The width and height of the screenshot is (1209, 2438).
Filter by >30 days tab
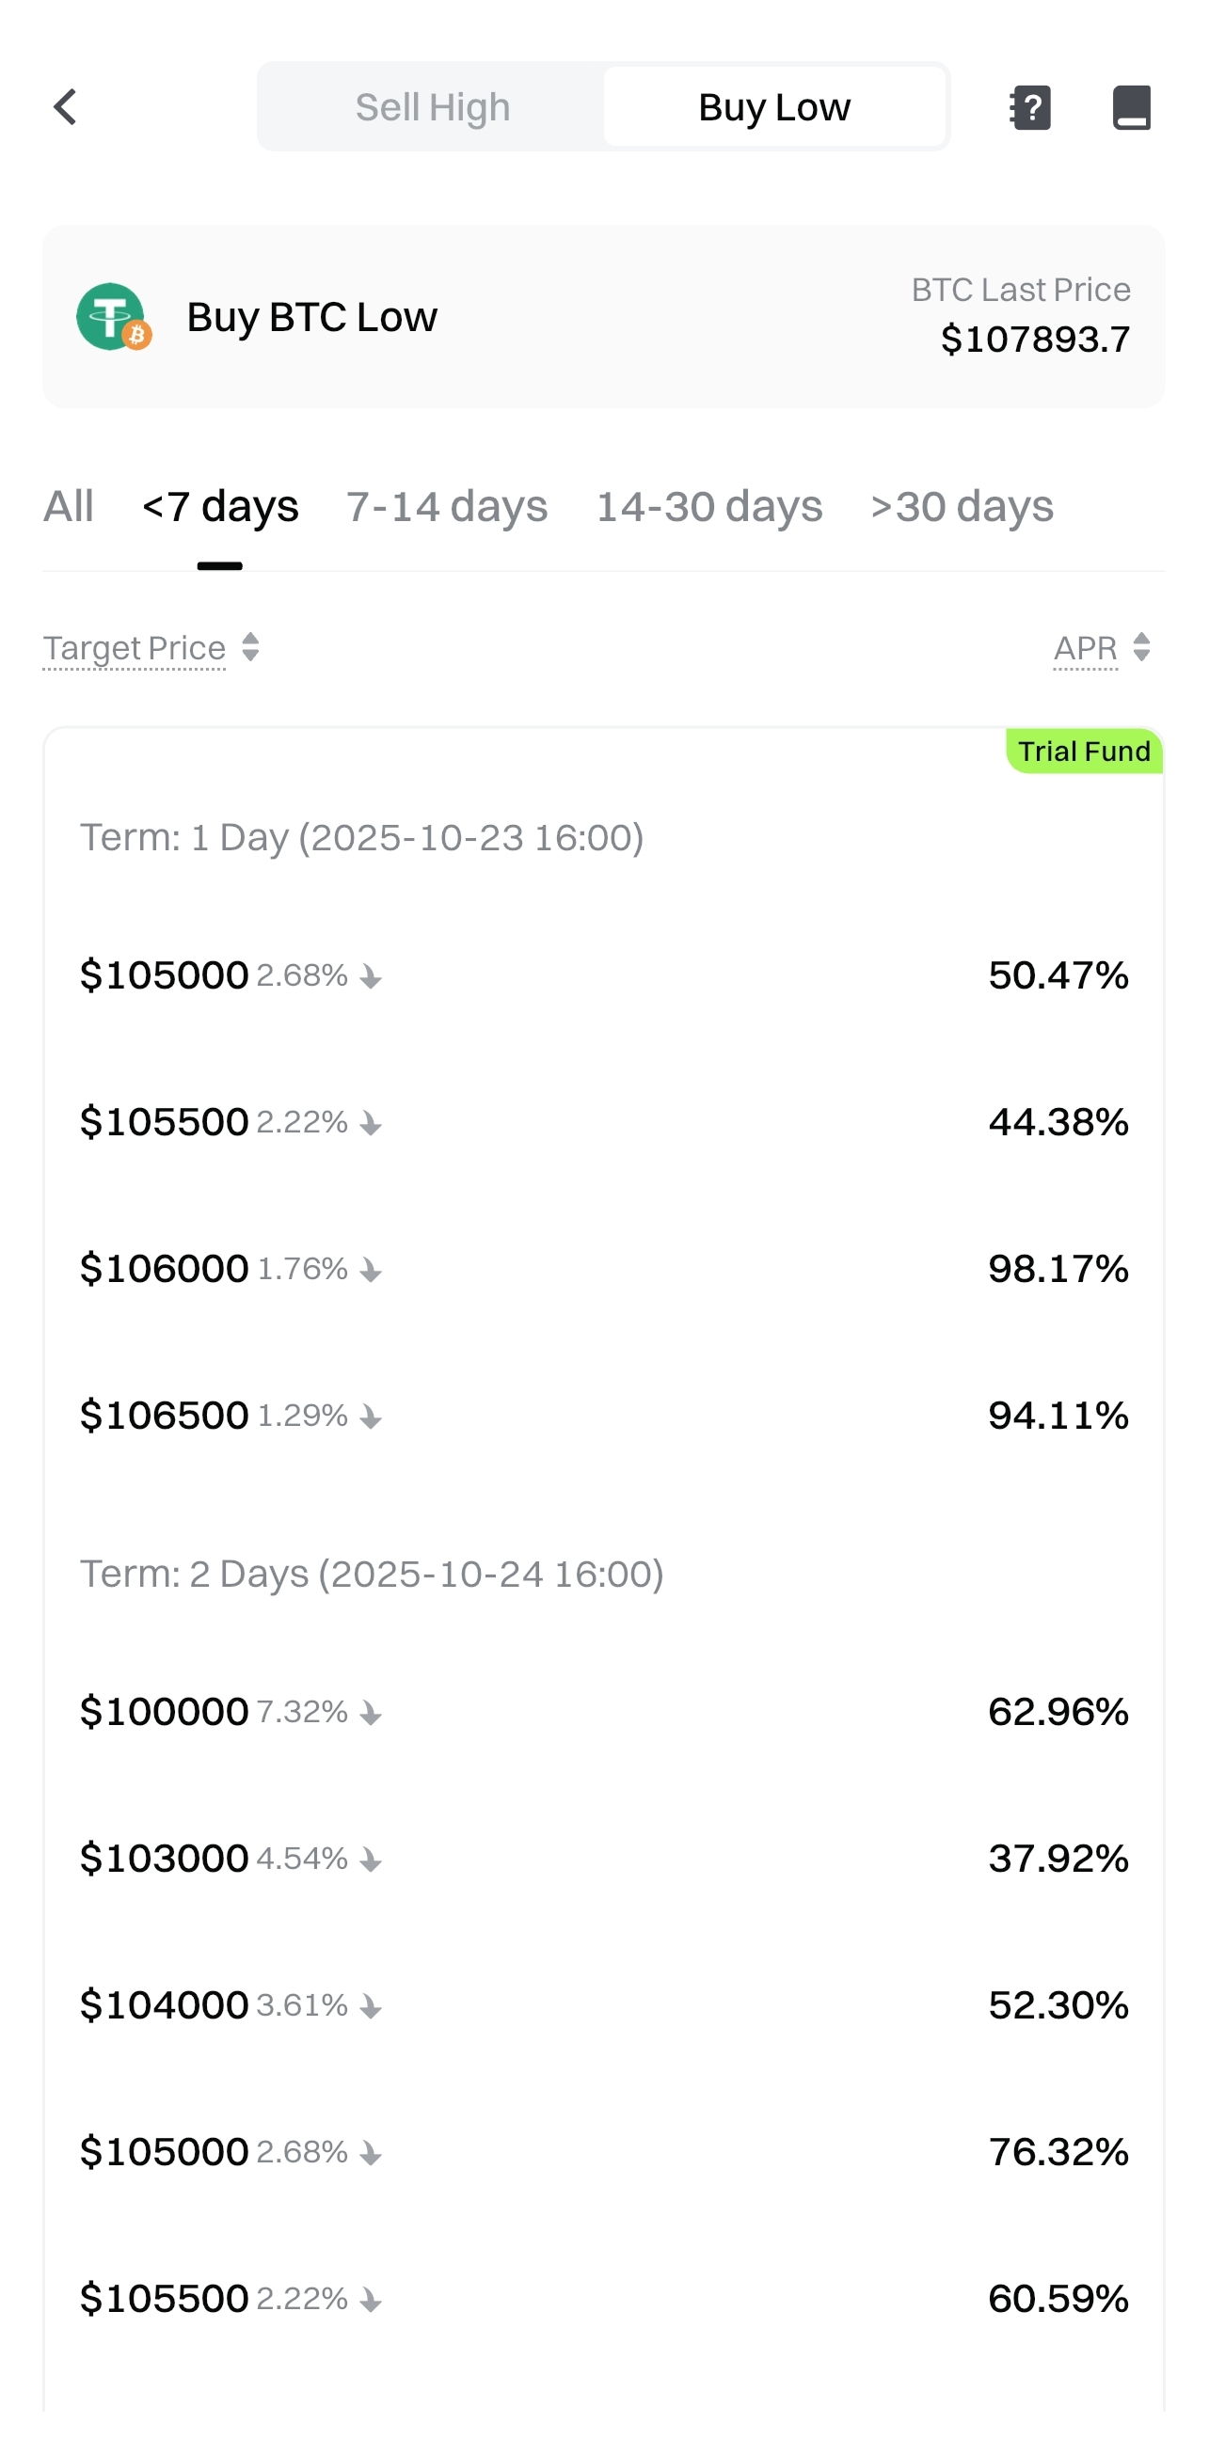[961, 506]
